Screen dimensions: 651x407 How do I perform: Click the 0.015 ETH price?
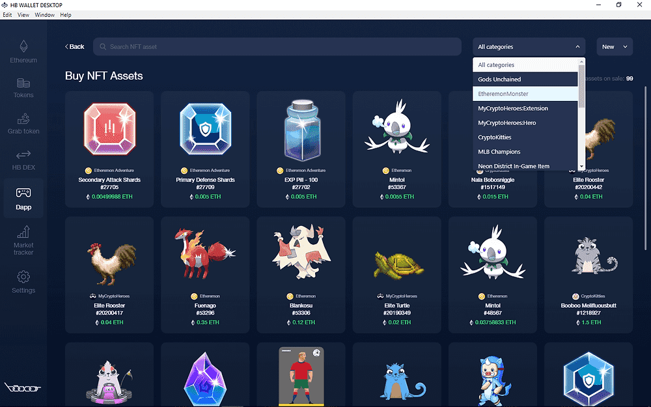point(495,197)
